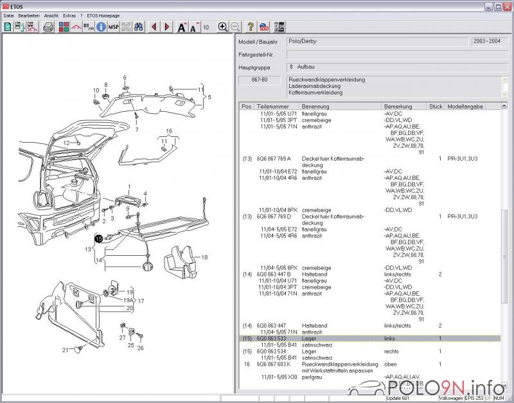Select part number 6Q6 867 769 A
This screenshot has width=514, height=403.
click(x=274, y=159)
